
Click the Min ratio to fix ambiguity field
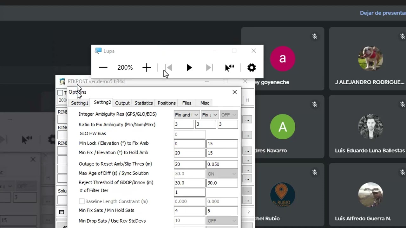(x=184, y=124)
